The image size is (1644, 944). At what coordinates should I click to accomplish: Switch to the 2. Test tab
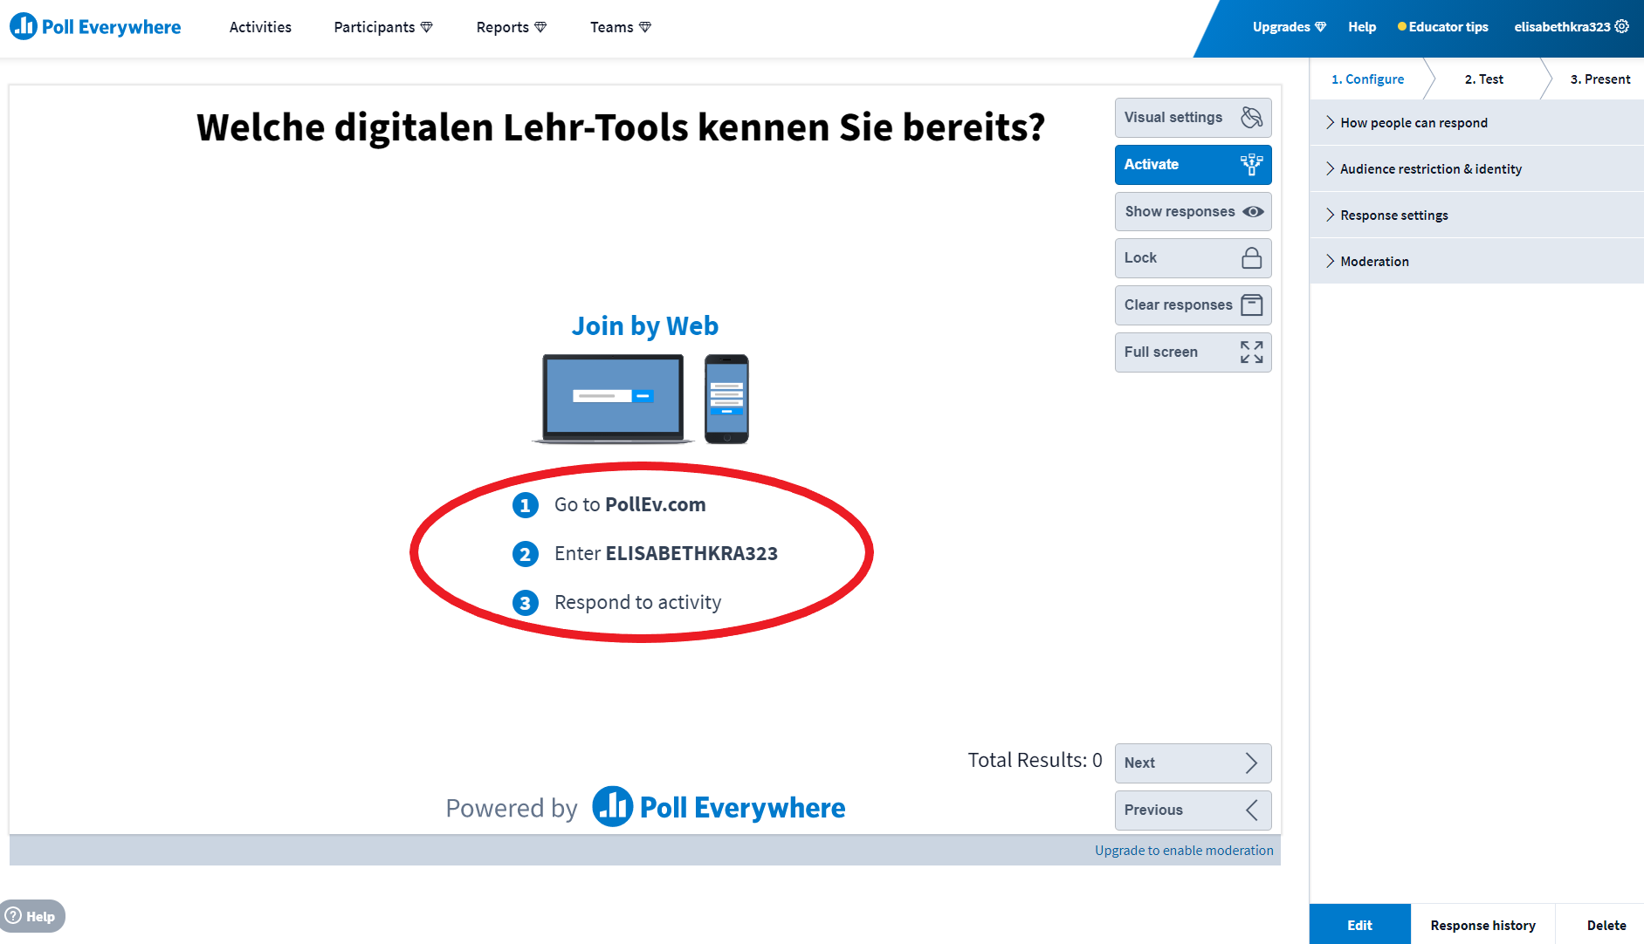click(1484, 79)
